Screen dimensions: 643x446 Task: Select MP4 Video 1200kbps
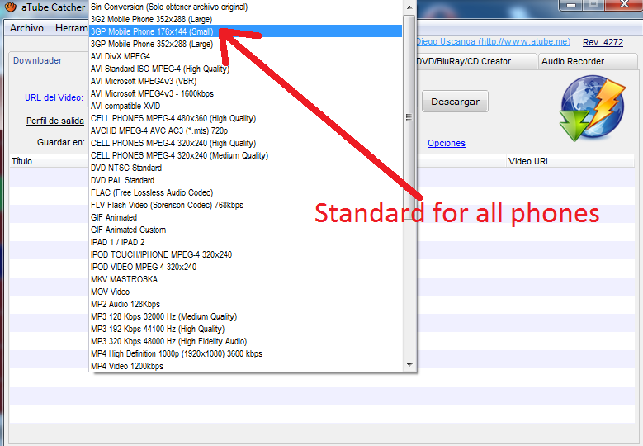(245, 366)
